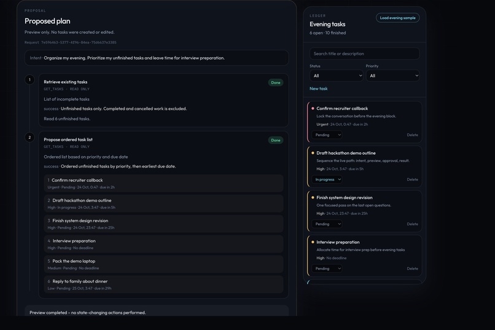Select proposed item 3 Finish system design revision
Image resolution: width=495 pixels, height=330 pixels.
coord(163,224)
